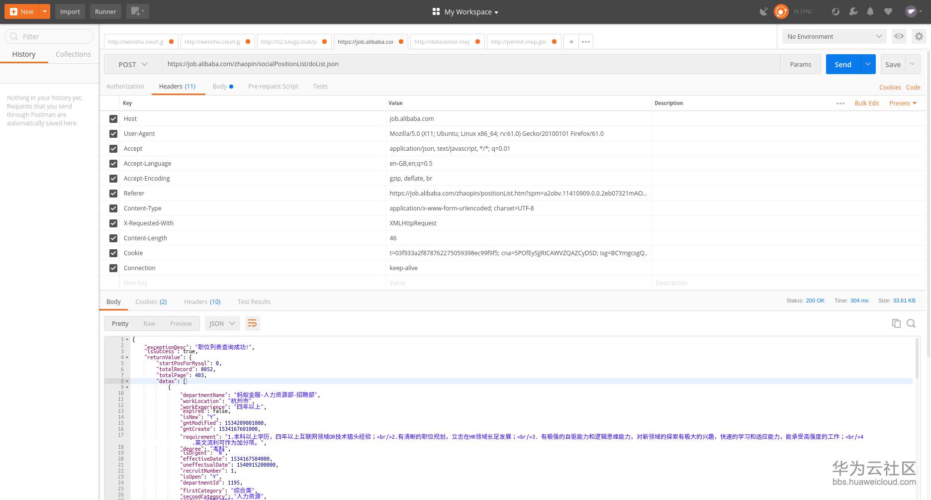Open the Runner
Viewport: 931px width, 500px height.
(105, 11)
